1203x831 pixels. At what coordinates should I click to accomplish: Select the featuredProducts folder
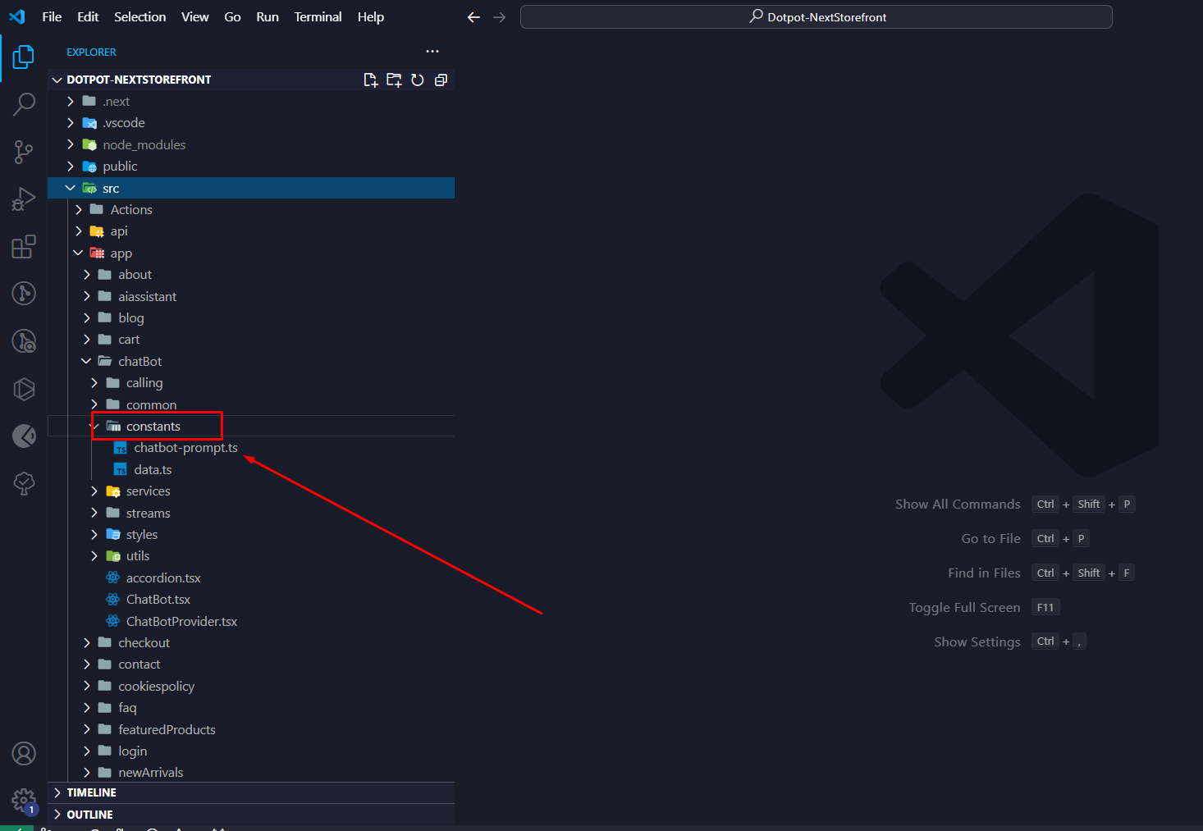251,730
